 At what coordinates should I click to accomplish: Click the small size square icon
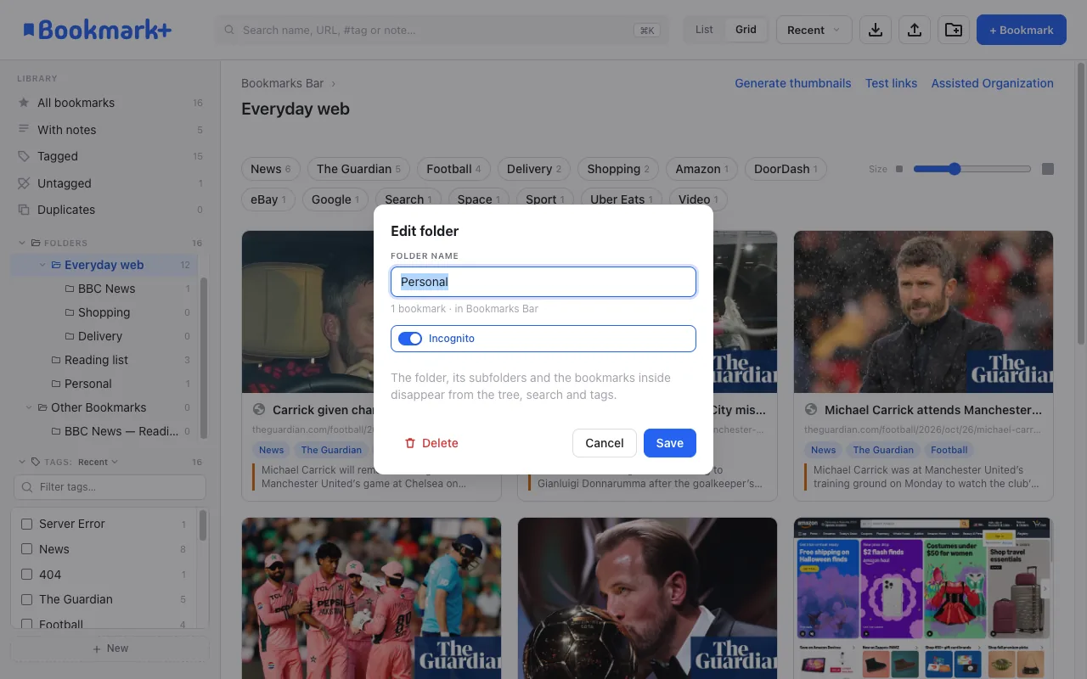pos(899,169)
